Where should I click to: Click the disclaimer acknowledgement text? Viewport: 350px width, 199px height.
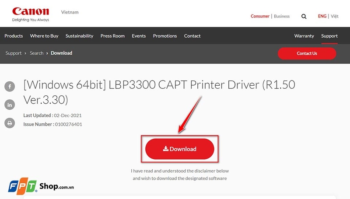[x=180, y=175]
